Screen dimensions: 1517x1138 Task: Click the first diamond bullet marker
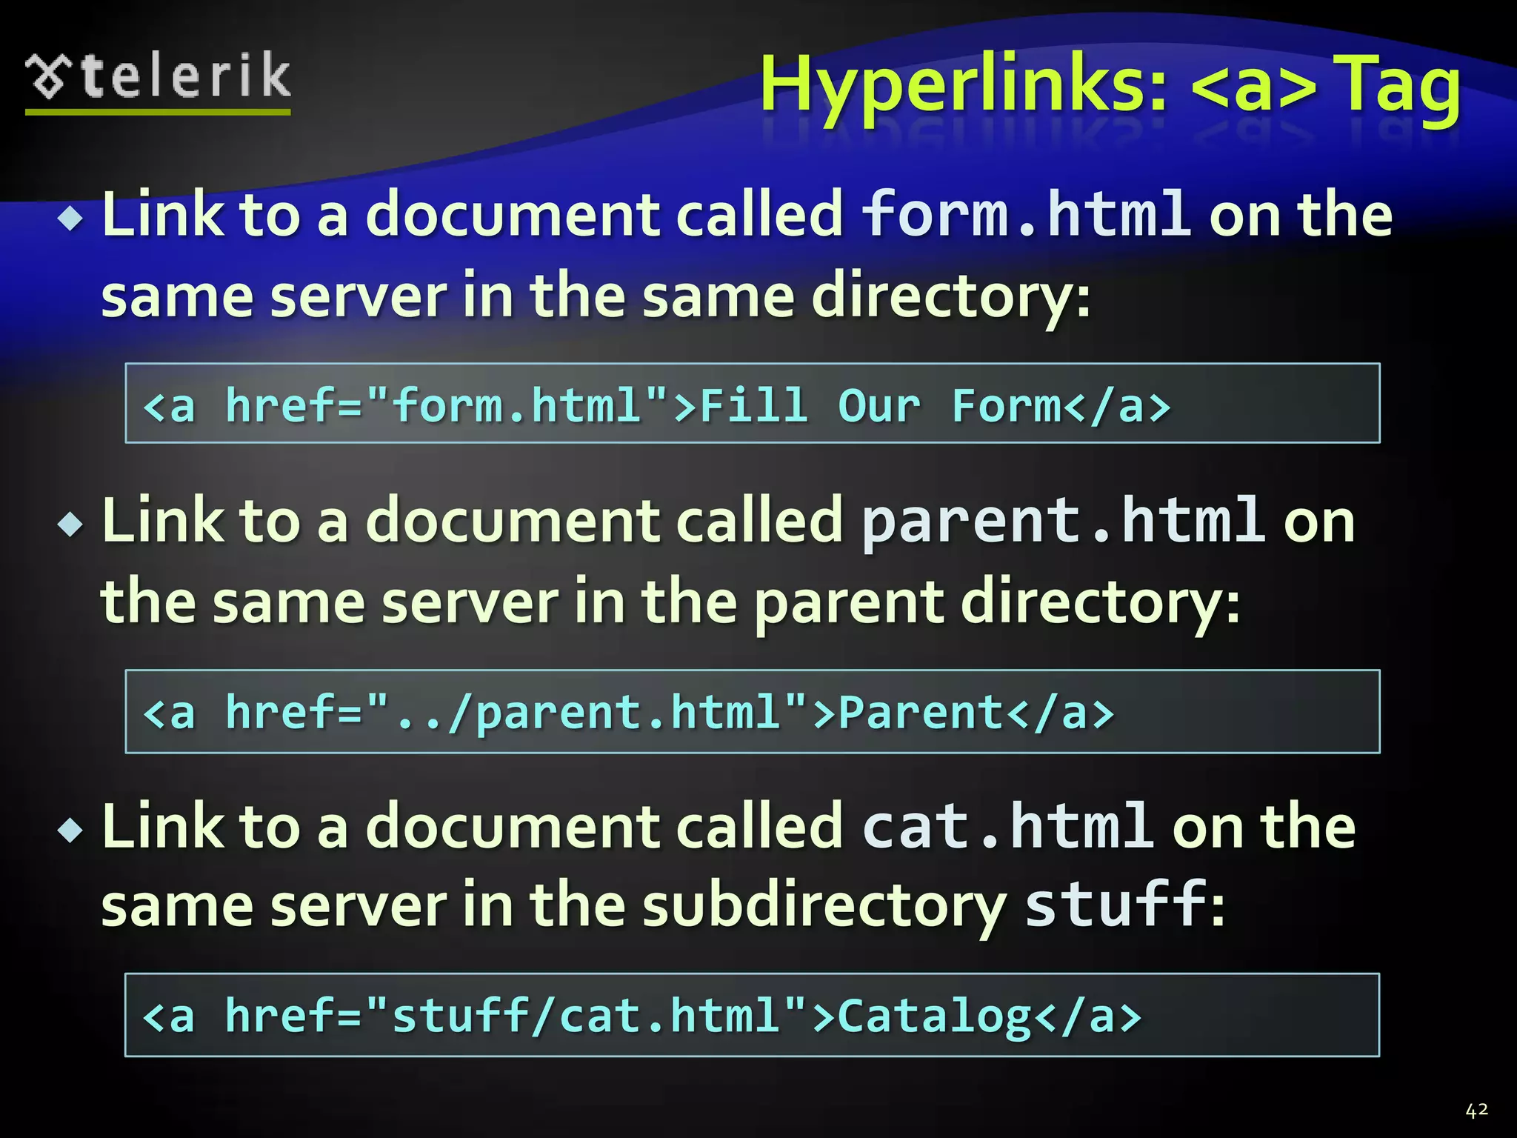click(71, 219)
